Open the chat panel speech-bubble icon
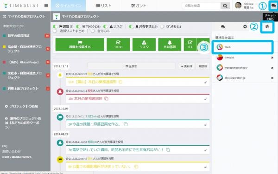 point(273,6)
